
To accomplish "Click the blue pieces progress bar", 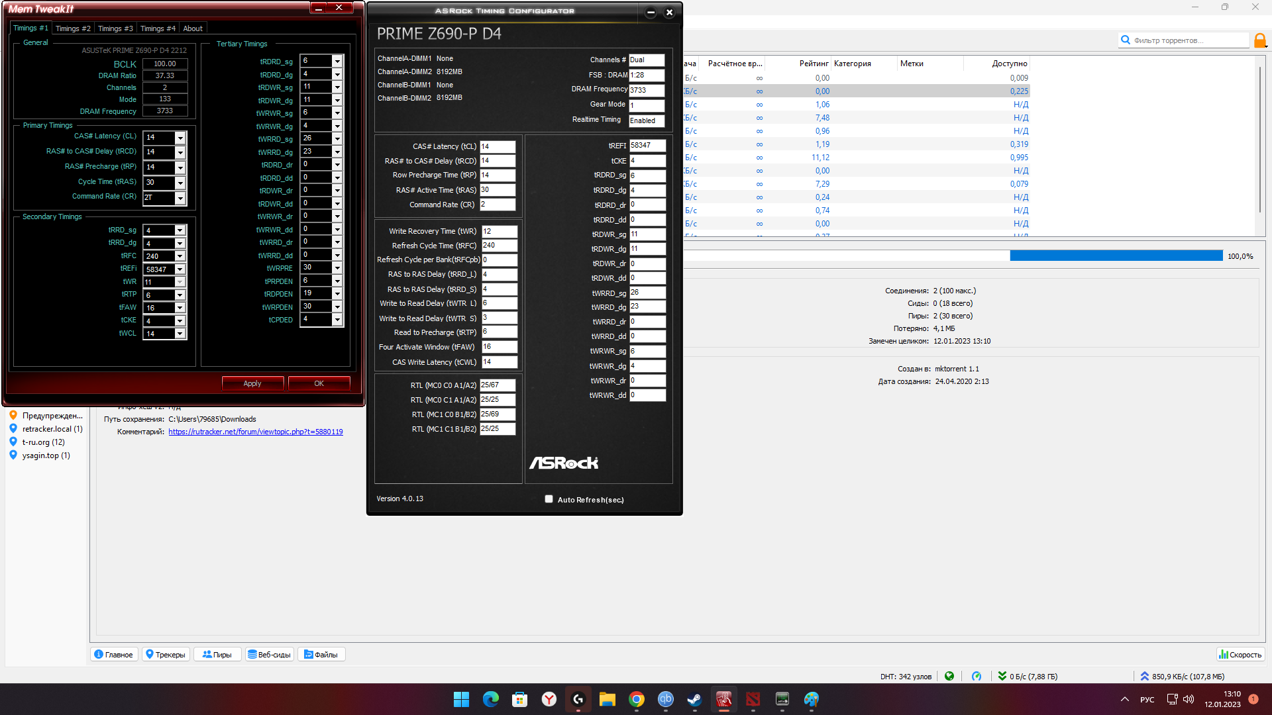I will pyautogui.click(x=1116, y=256).
